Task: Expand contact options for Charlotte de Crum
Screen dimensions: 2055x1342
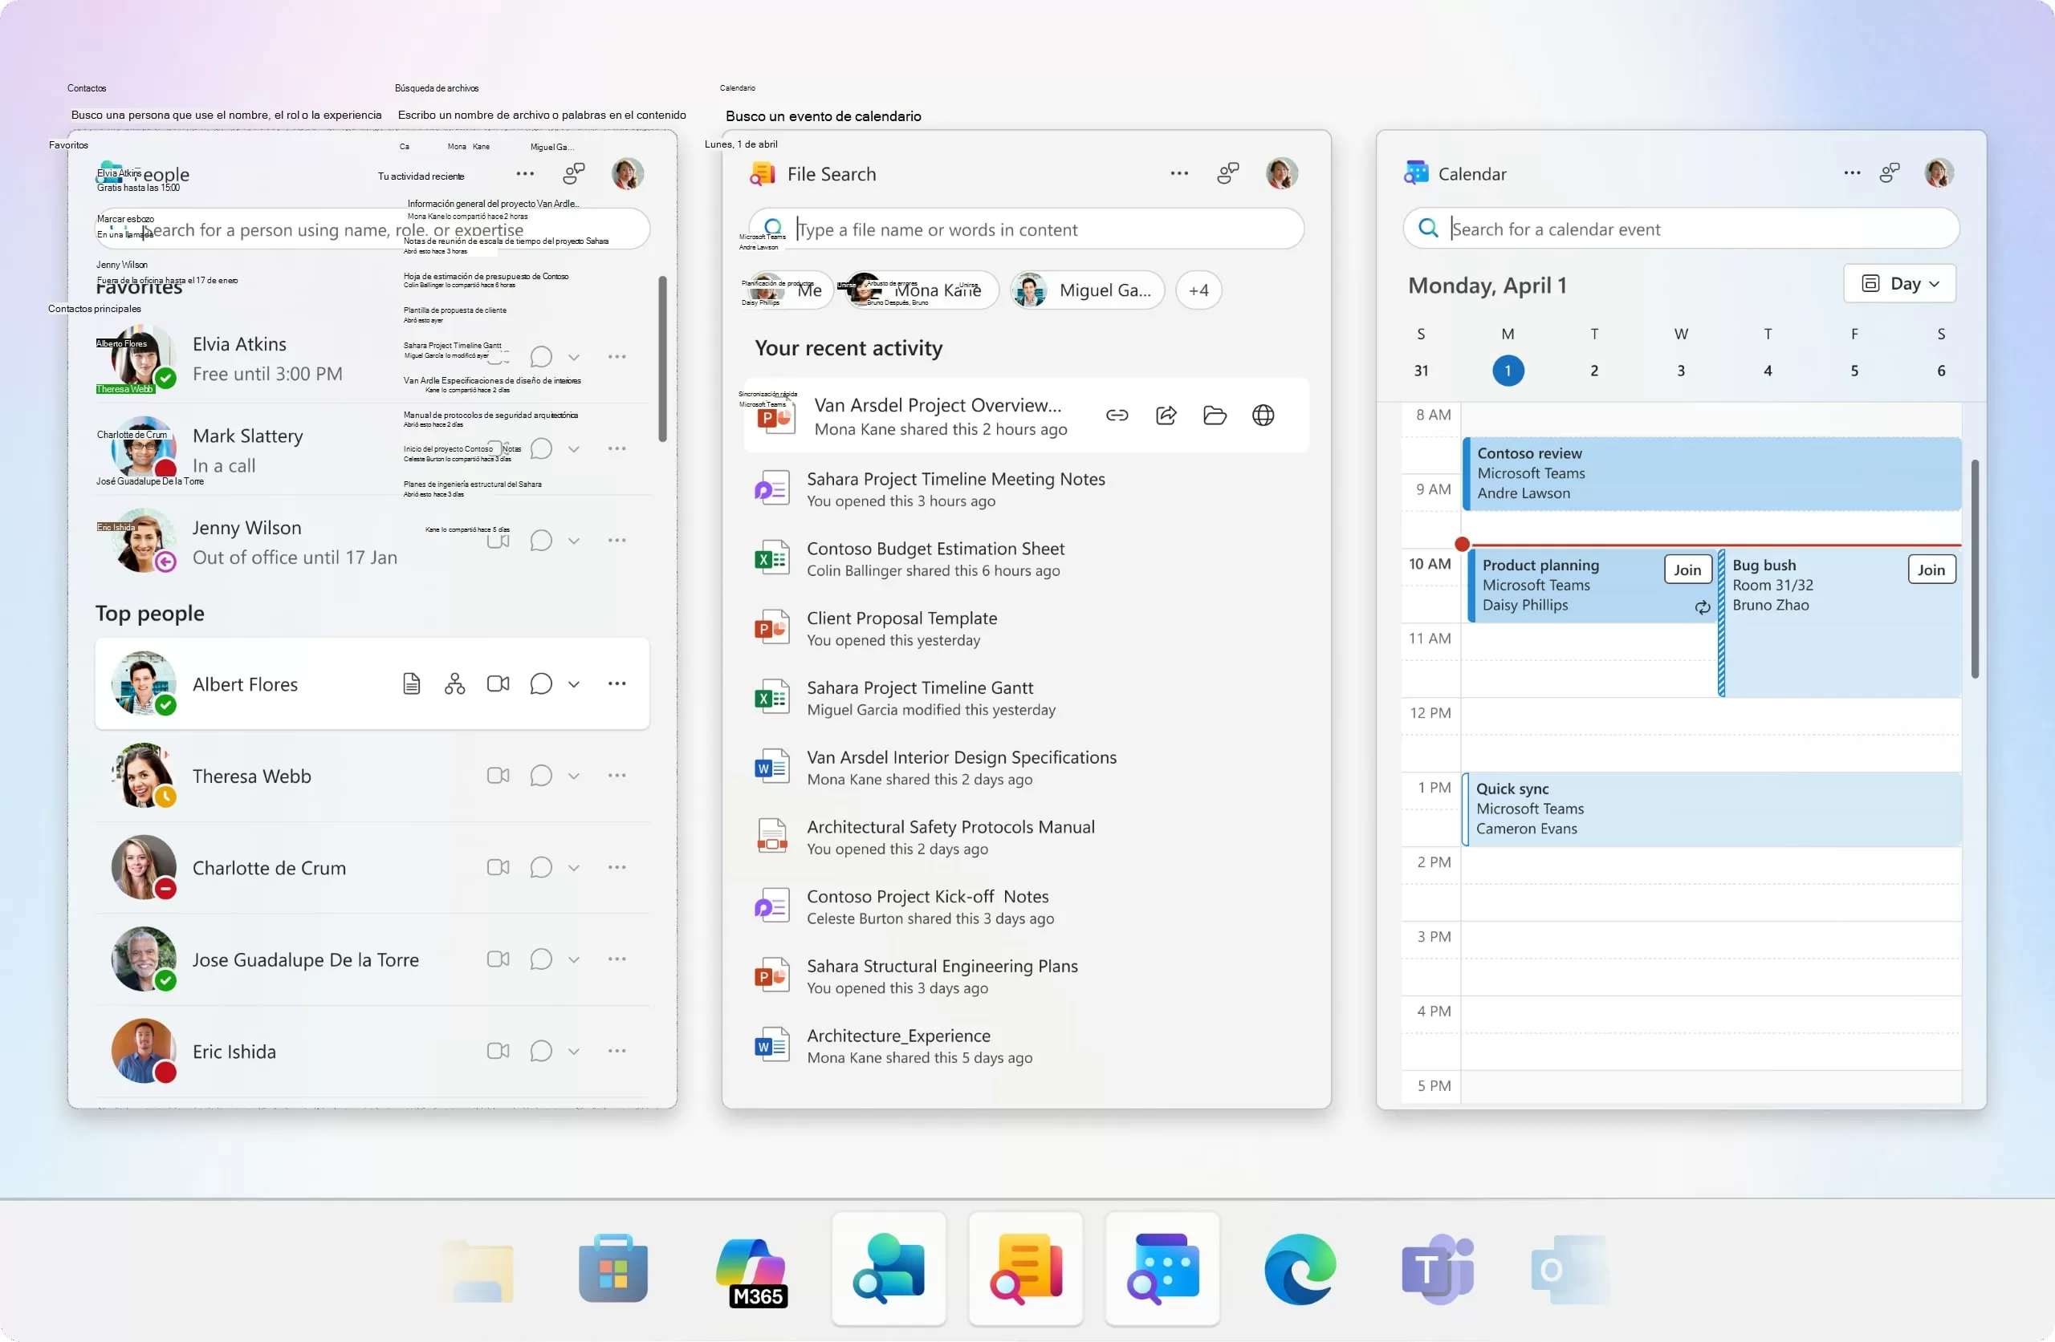Action: (573, 867)
